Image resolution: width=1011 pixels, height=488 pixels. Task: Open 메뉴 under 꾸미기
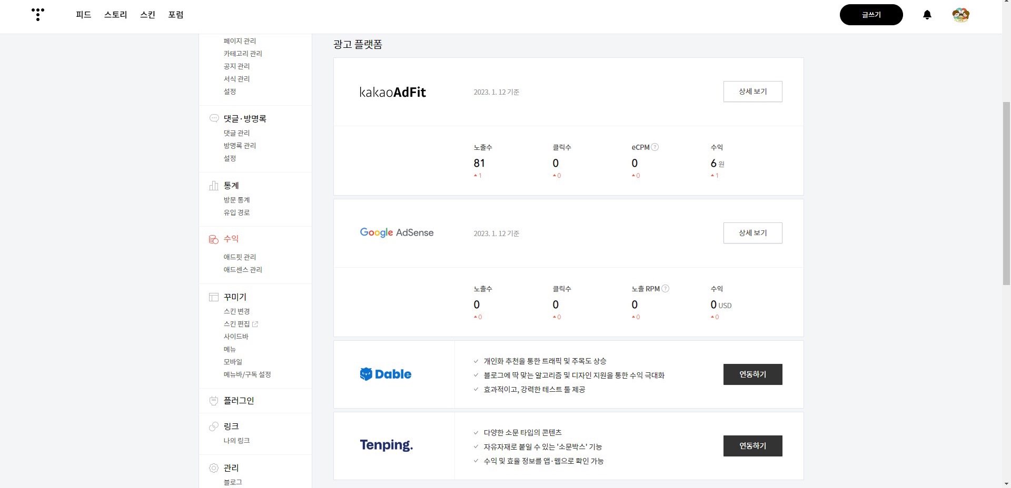(230, 349)
